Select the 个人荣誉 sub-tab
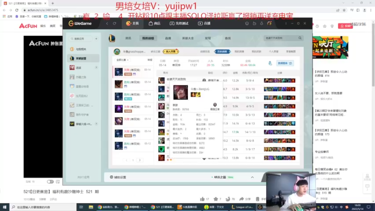The width and height of the screenshot is (375, 211). click(x=274, y=52)
